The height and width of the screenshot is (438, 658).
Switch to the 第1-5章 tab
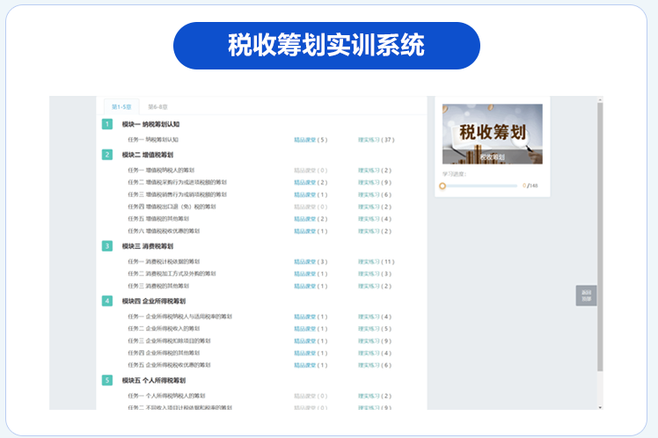tap(121, 107)
